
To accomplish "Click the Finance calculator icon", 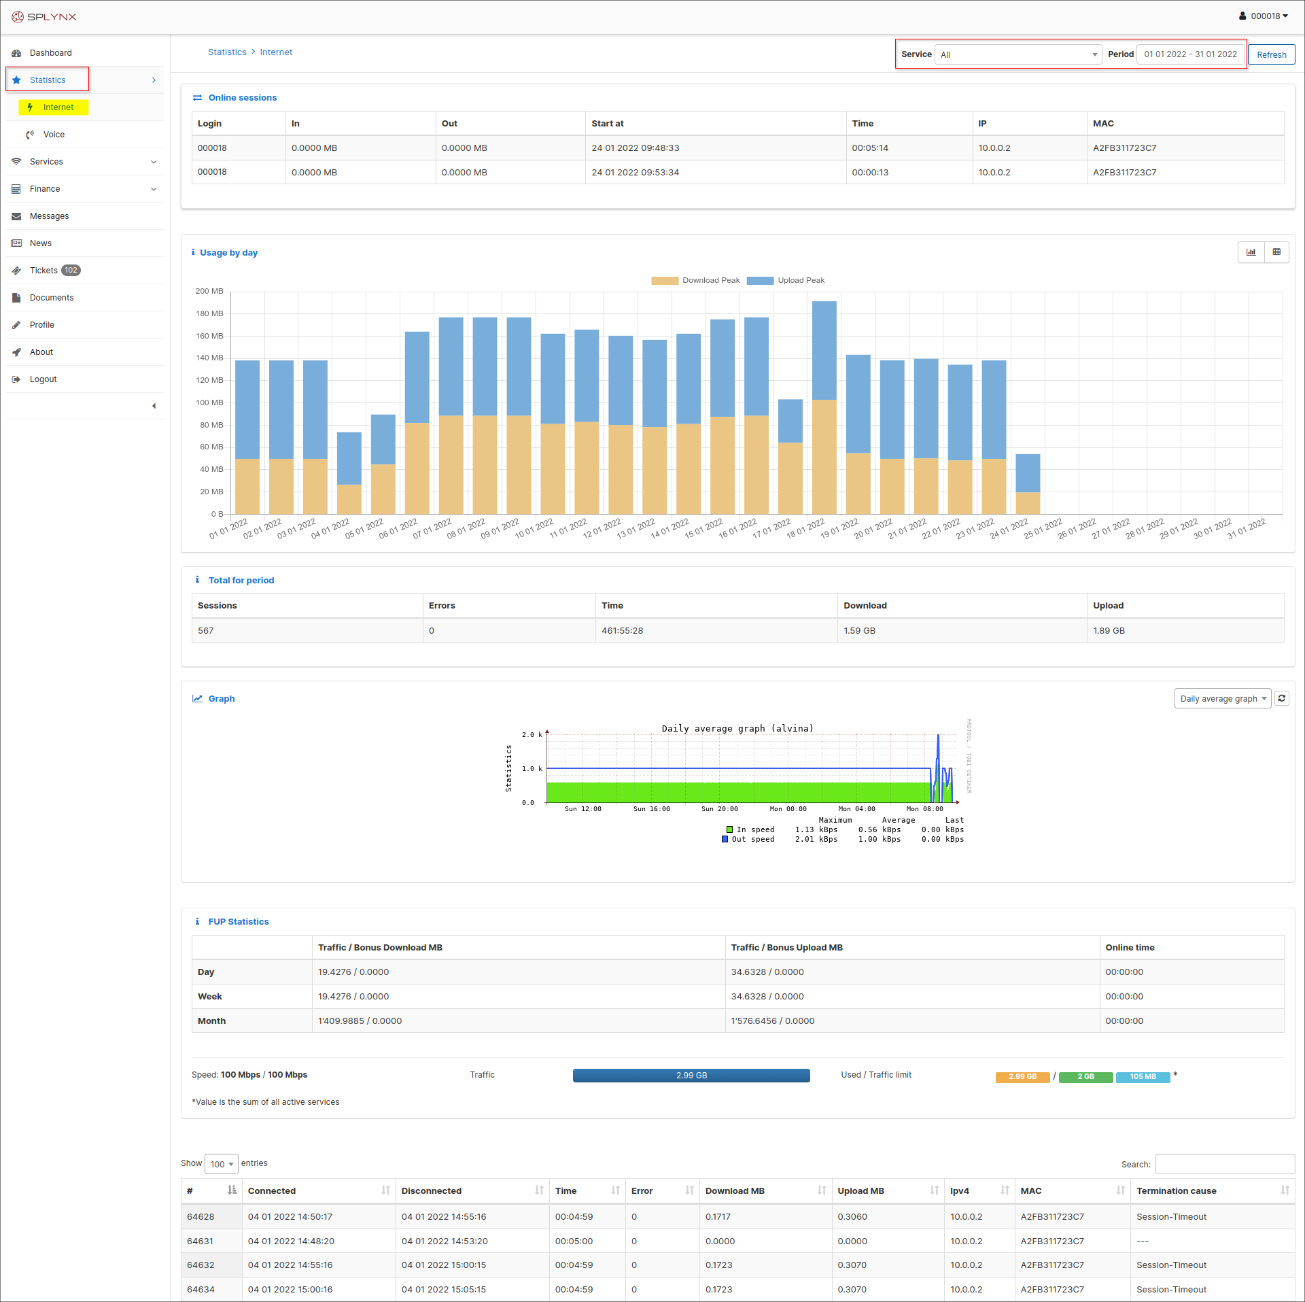I will point(16,189).
